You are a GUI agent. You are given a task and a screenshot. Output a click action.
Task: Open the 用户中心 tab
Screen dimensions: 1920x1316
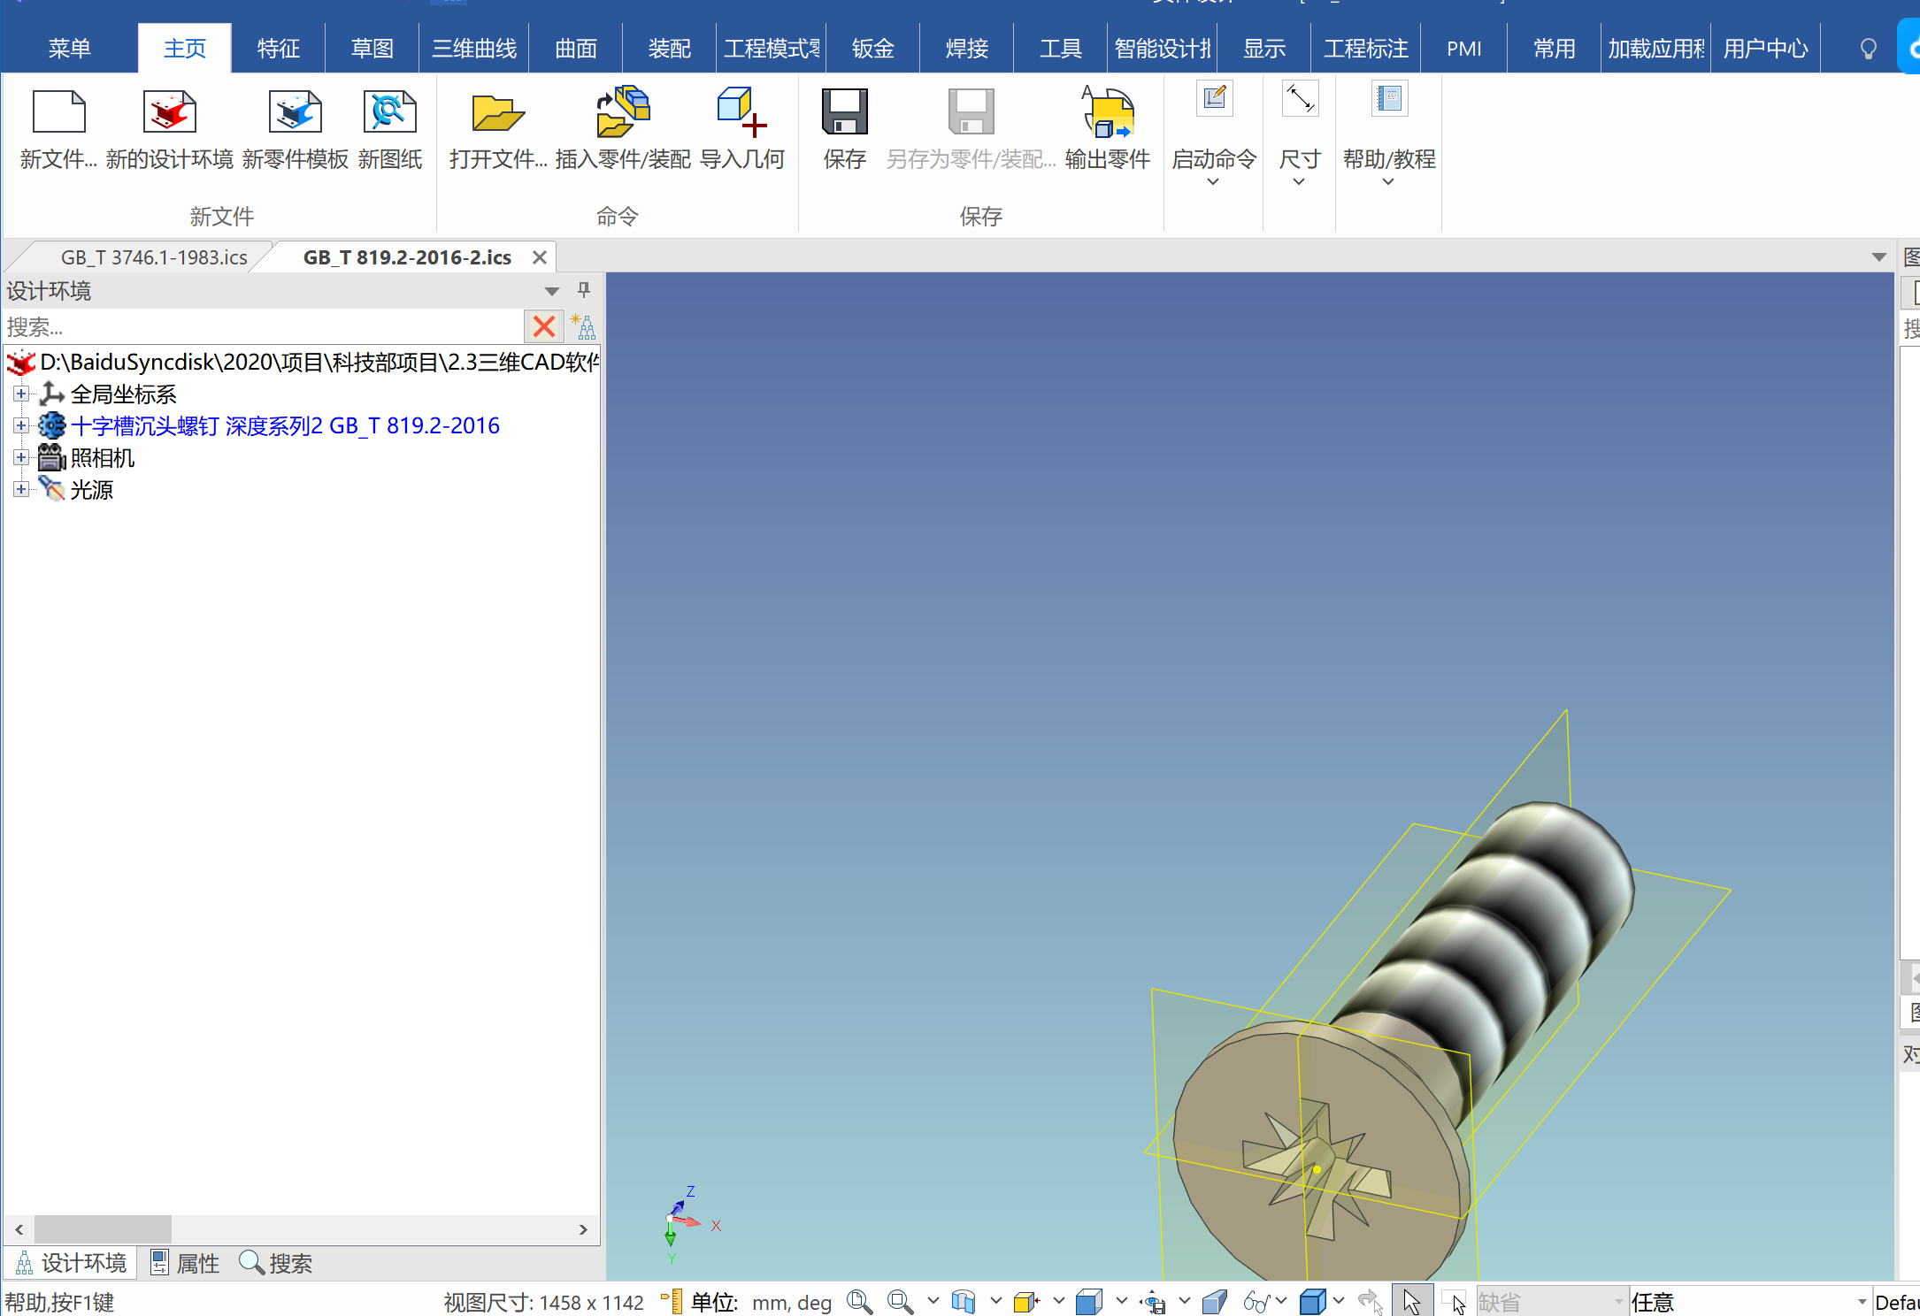[x=1766, y=49]
